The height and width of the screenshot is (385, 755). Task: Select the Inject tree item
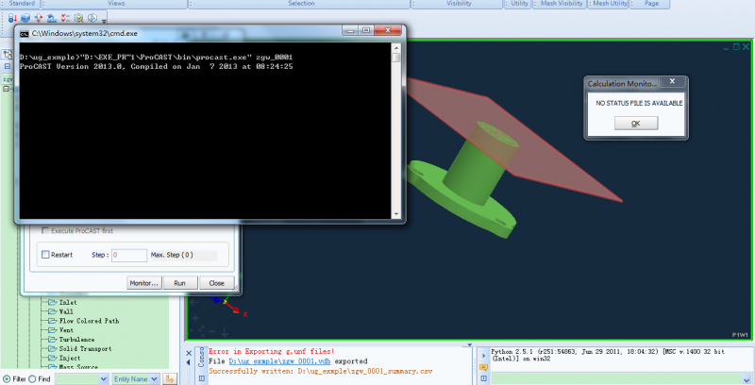point(70,358)
